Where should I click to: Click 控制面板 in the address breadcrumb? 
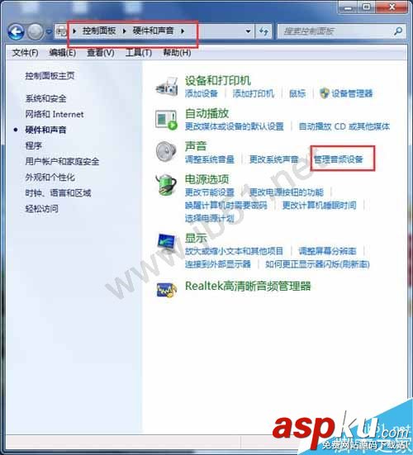point(99,31)
